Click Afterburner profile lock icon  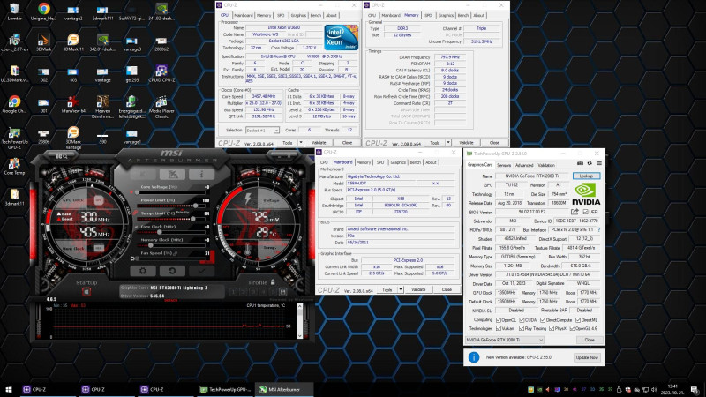(273, 282)
